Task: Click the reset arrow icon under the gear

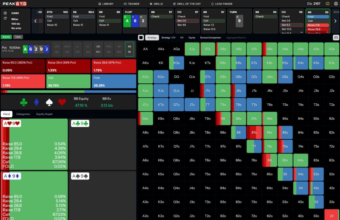Action: pyautogui.click(x=5, y=18)
